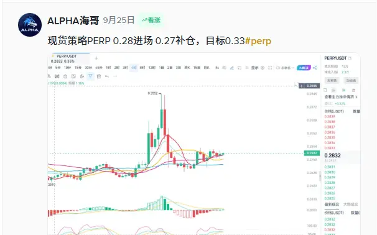Click the camera screenshot icon in toolbar
Image resolution: width=377 pixels, height=235 pixels.
click(224, 68)
